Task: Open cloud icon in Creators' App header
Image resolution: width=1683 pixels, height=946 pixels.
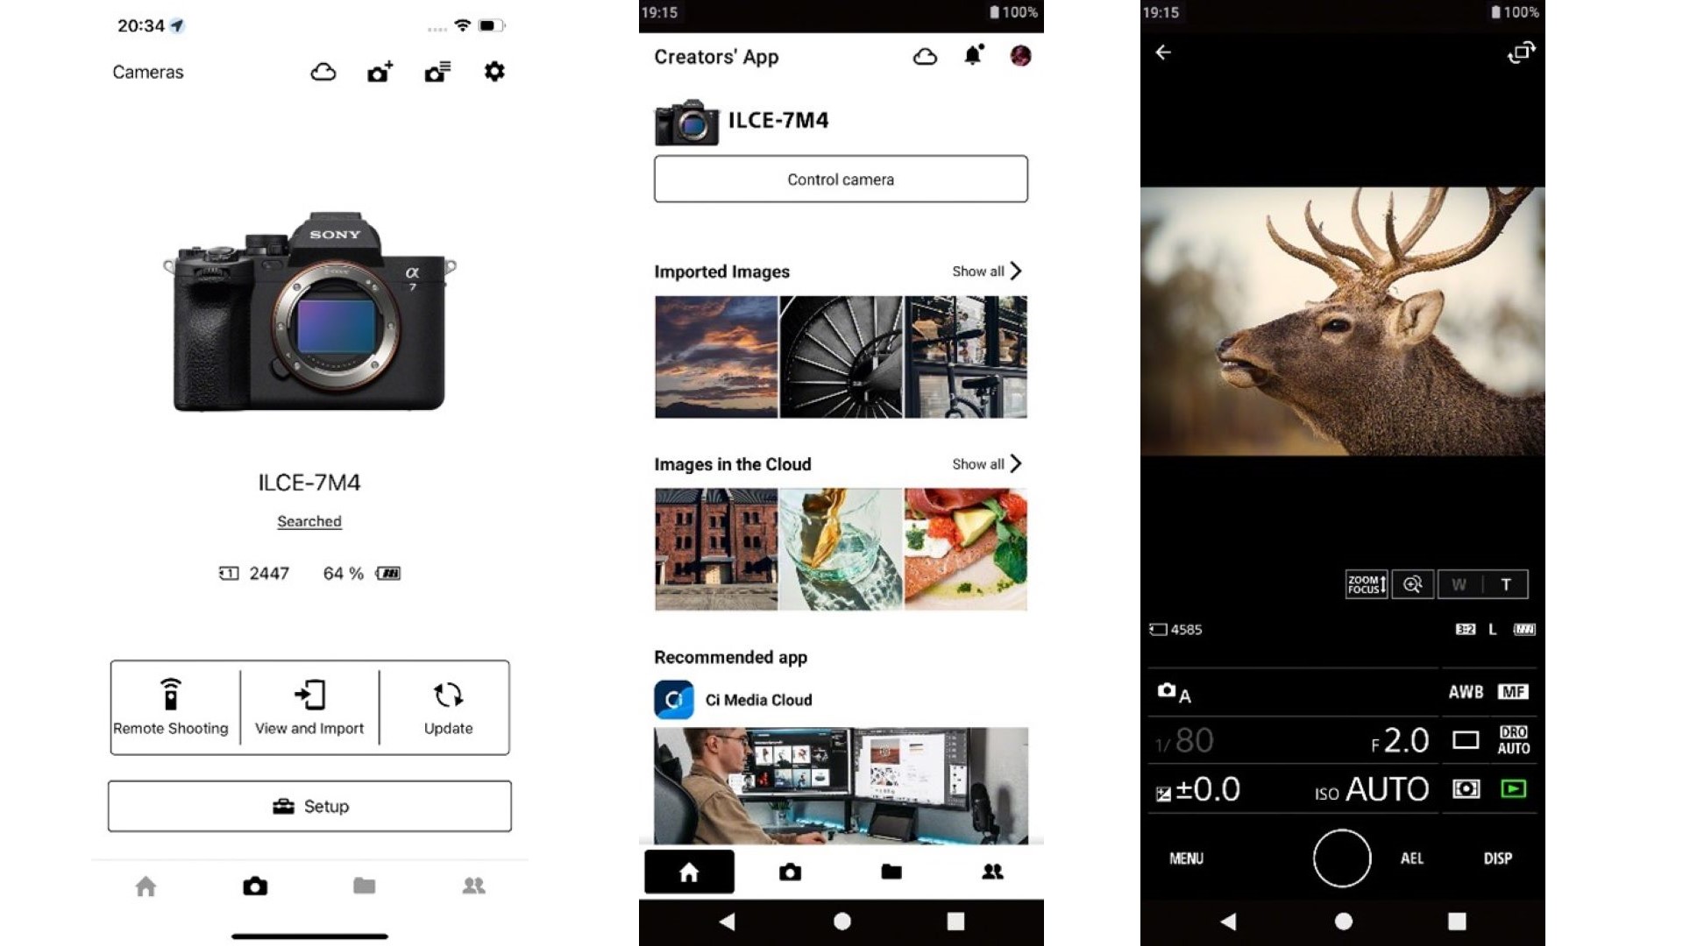Action: pos(925,57)
